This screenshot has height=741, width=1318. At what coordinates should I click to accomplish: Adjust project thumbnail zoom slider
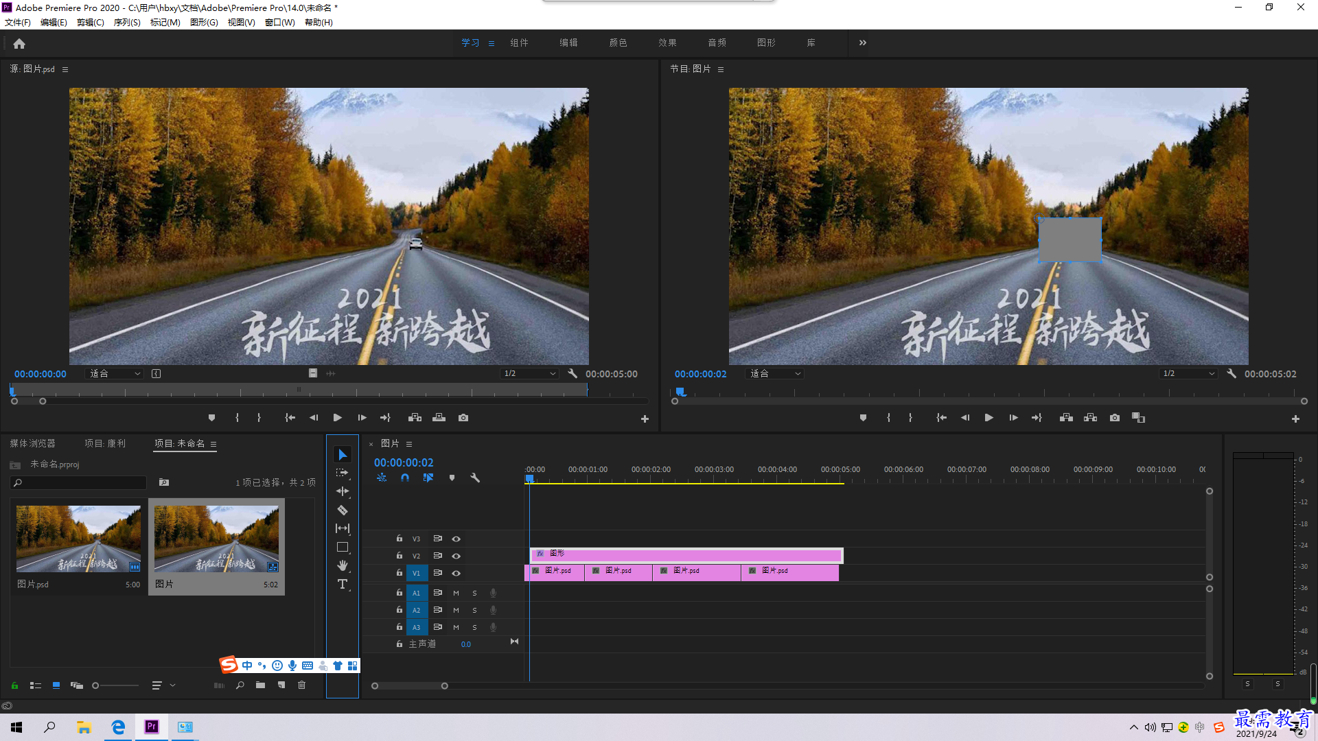pos(95,685)
